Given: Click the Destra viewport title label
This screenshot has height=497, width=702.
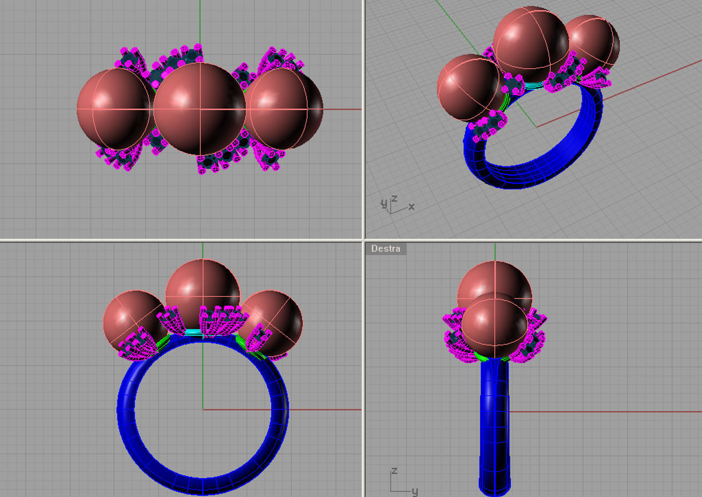Looking at the screenshot, I should (x=386, y=248).
